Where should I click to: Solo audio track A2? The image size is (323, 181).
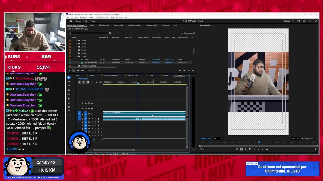pos(95,122)
